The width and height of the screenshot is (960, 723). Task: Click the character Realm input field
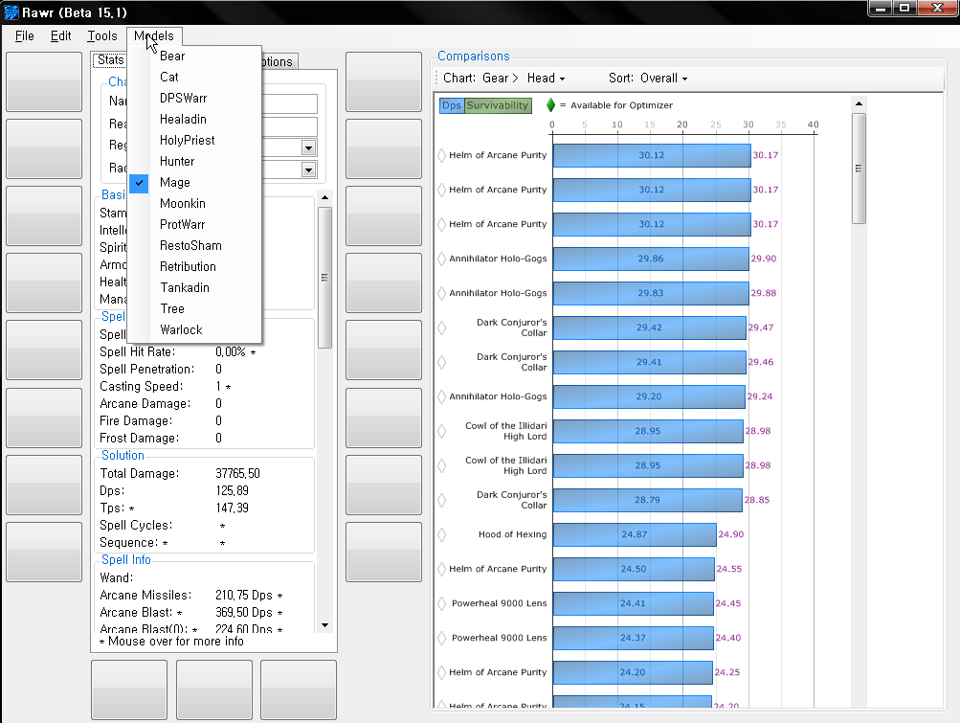click(289, 126)
